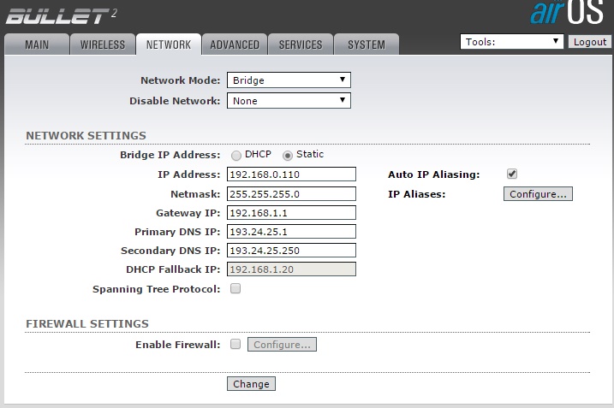Open the Network Mode dropdown

[x=289, y=80]
